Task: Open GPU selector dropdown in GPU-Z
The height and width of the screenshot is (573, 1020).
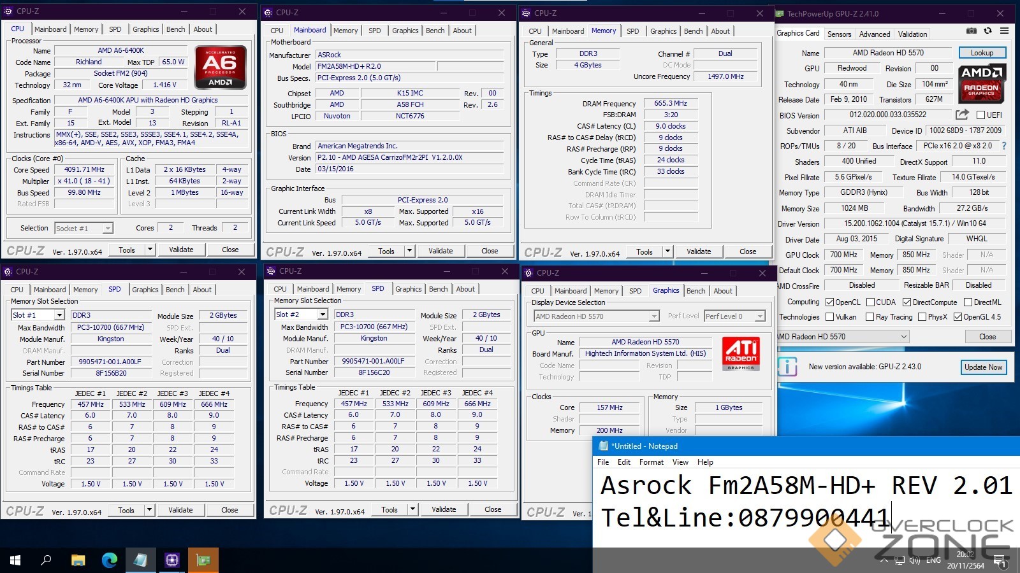Action: [x=903, y=337]
